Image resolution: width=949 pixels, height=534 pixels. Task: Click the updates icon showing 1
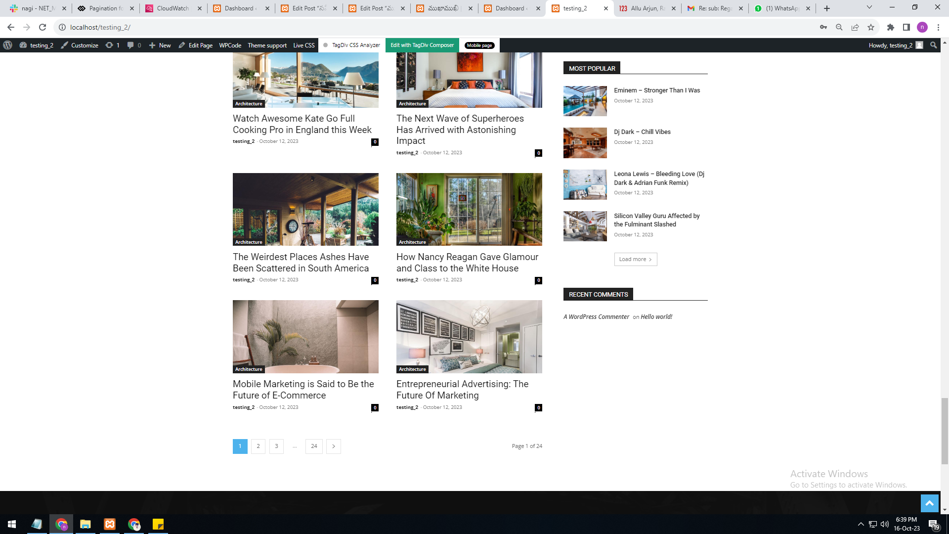click(113, 45)
